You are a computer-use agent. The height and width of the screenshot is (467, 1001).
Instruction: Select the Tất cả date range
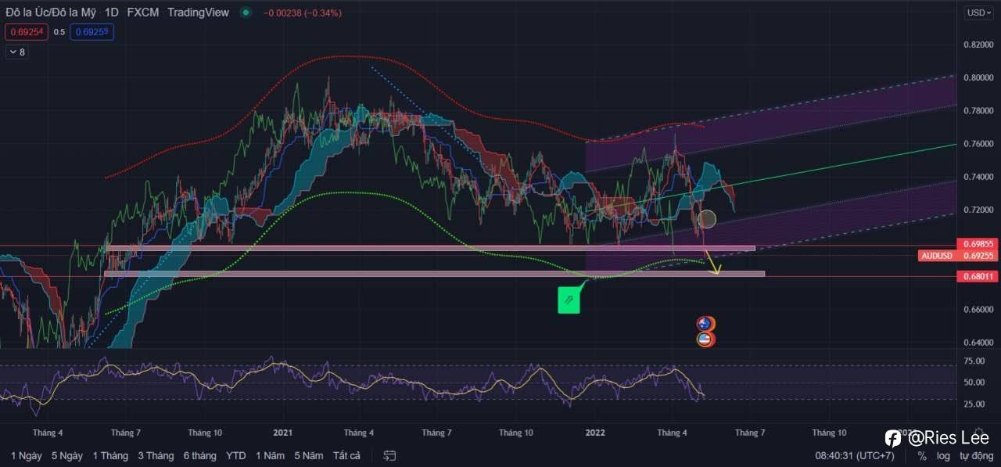346,455
